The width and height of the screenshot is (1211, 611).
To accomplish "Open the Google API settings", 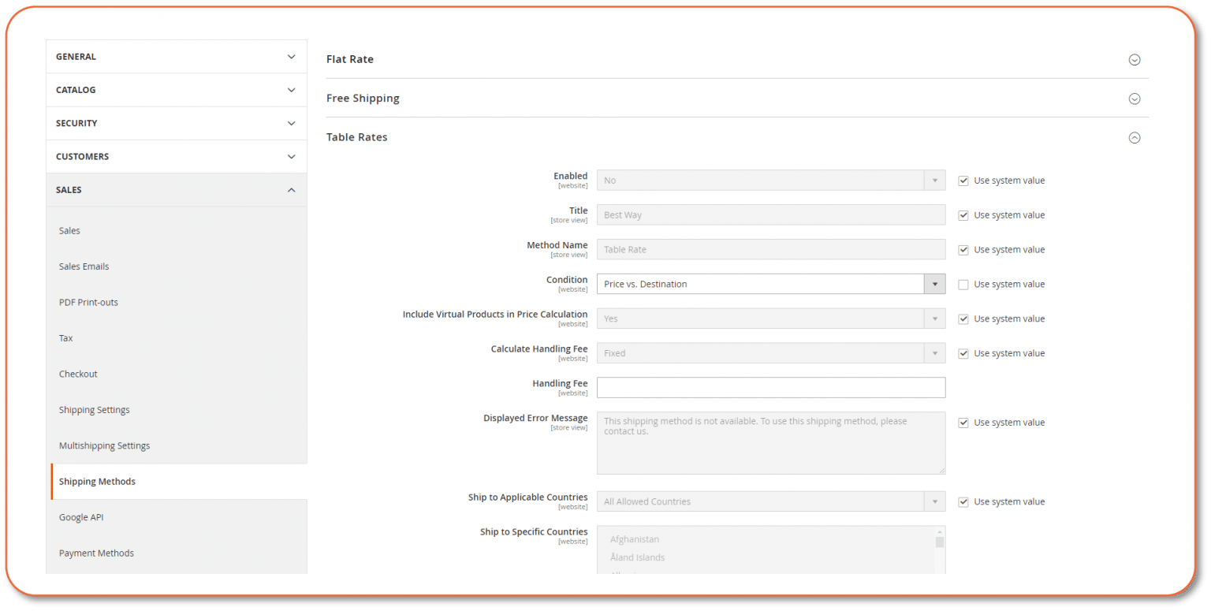I will (81, 516).
